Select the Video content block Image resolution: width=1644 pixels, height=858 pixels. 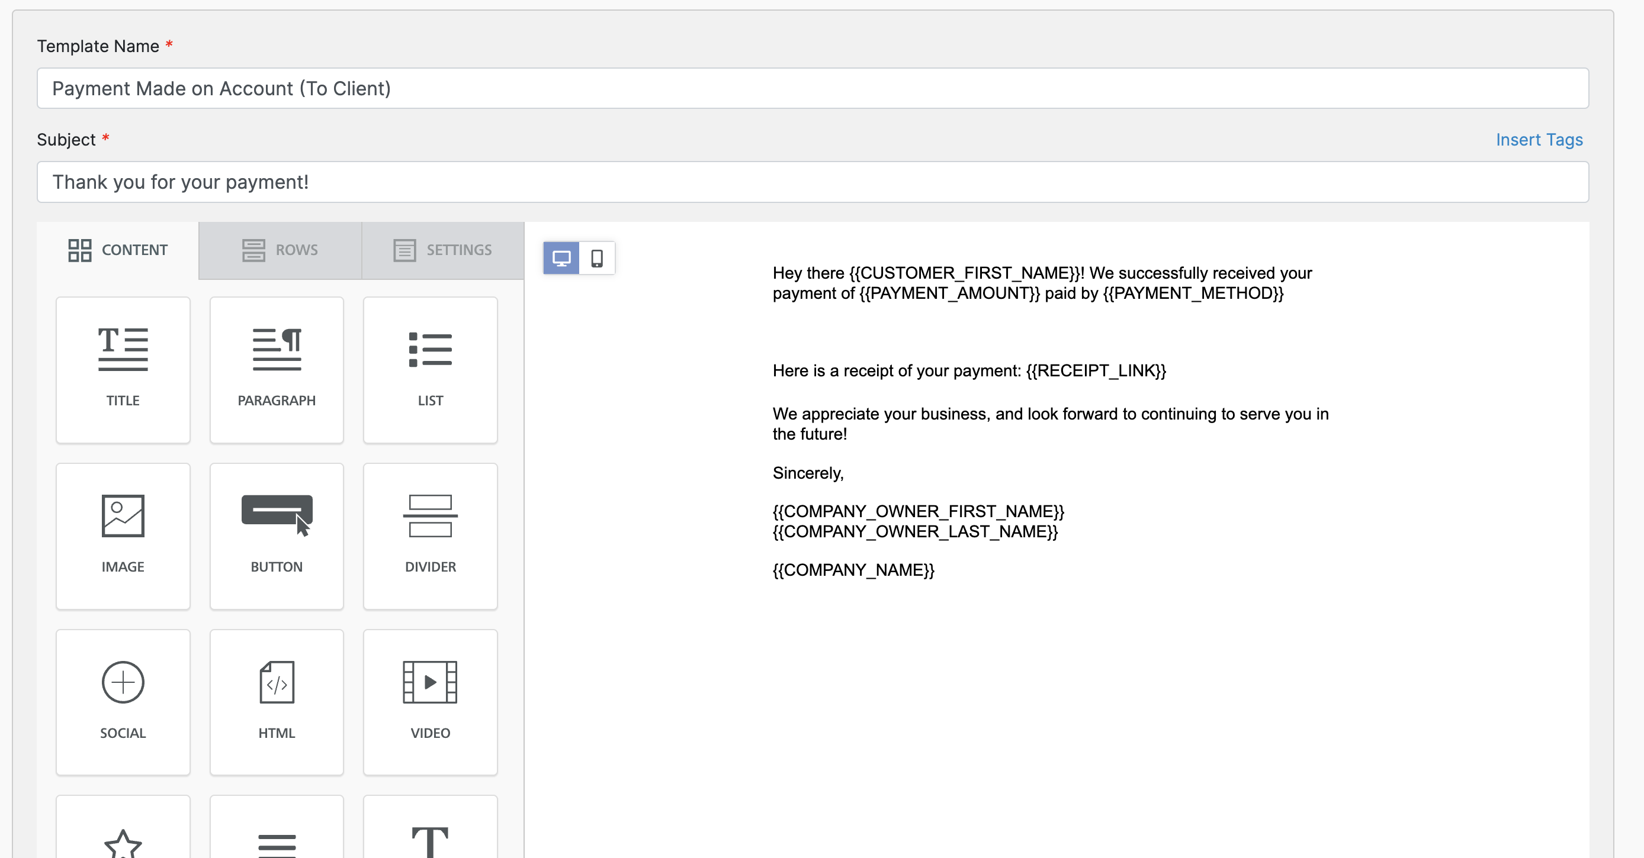(x=430, y=701)
